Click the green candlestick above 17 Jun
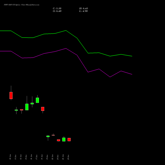 pyautogui.click(x=37, y=100)
